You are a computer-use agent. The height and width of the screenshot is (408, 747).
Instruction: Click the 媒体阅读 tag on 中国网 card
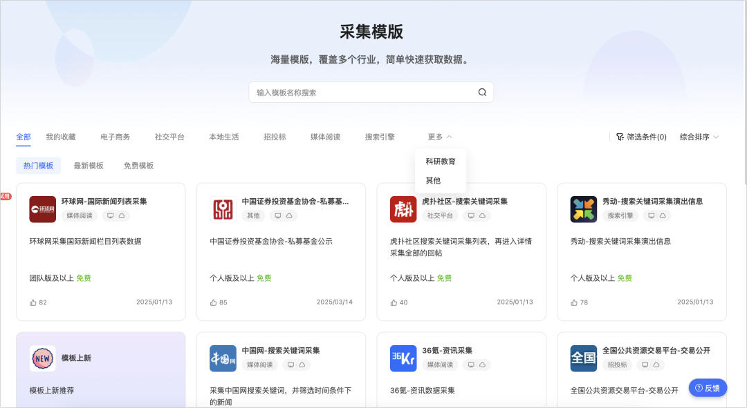tap(260, 365)
